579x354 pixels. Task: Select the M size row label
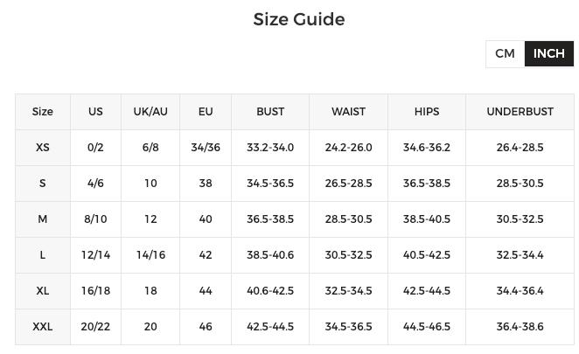pyautogui.click(x=43, y=219)
